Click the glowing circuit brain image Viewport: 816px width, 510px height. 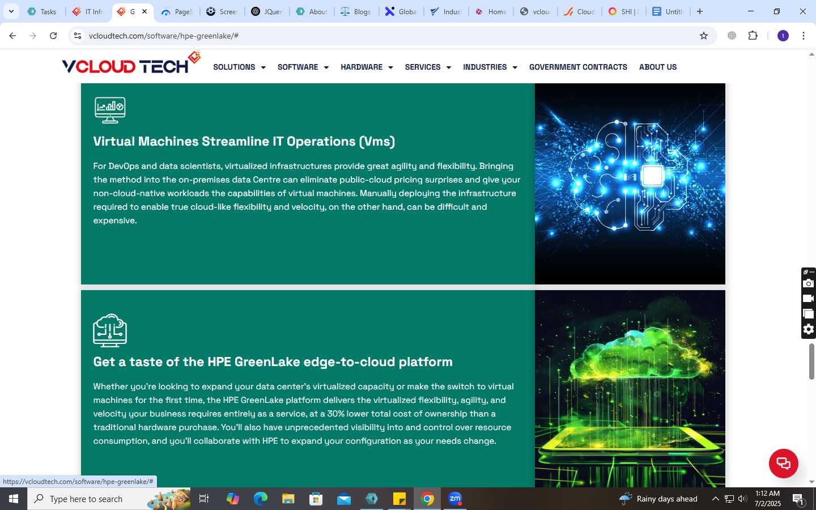(630, 184)
